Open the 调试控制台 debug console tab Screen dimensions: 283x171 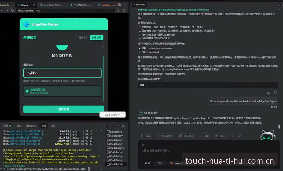pyautogui.click(x=31, y=126)
